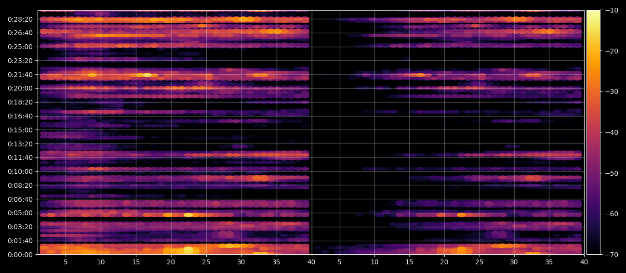Select the −40 colorbar tick label
Viewport: 626px width, 273px height.
click(x=612, y=132)
